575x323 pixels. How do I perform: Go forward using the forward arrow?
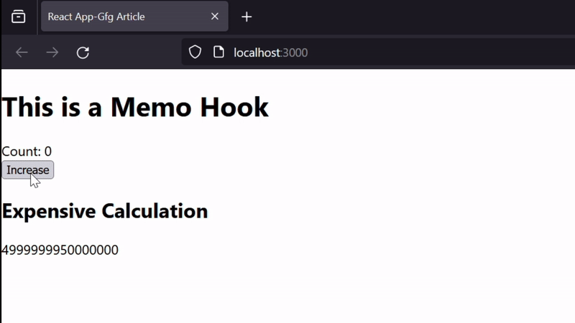tap(52, 52)
